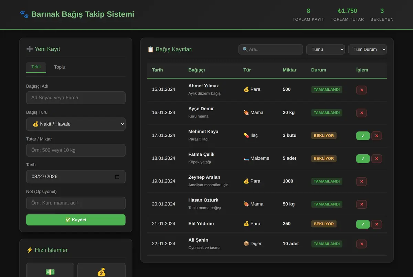Click the money bag quick action button
The image size is (413, 277).
point(102,270)
